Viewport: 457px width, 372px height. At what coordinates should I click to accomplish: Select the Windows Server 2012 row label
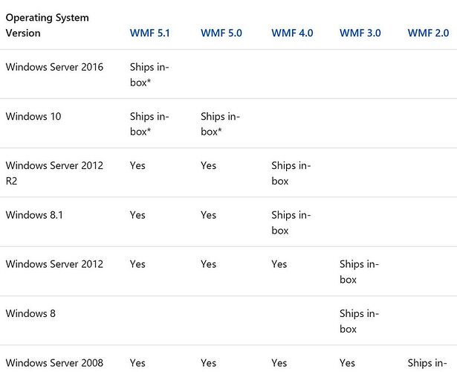click(x=54, y=264)
